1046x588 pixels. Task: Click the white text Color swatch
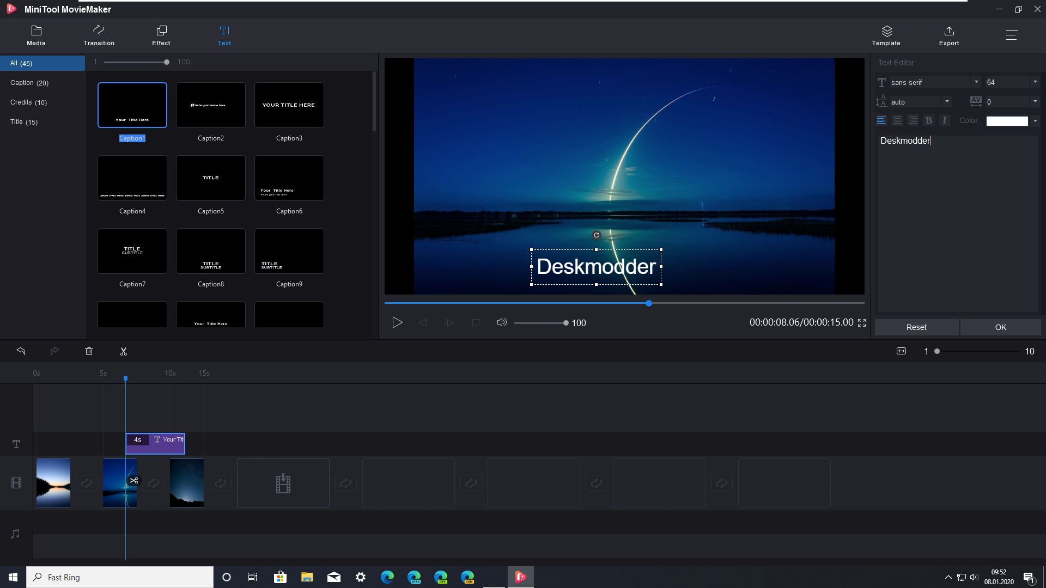[x=1007, y=121]
